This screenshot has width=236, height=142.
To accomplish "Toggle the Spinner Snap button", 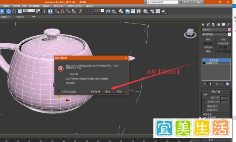I will click(x=74, y=11).
